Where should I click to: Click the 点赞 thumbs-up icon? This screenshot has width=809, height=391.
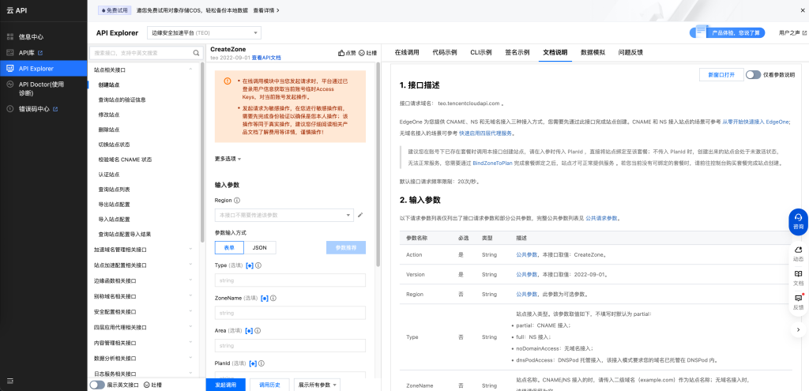(342, 53)
